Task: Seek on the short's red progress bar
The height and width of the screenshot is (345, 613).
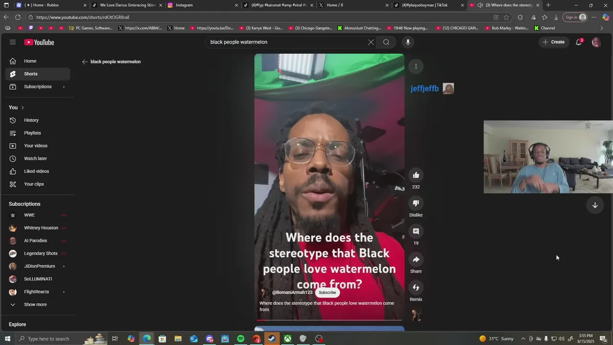Action: (329, 320)
